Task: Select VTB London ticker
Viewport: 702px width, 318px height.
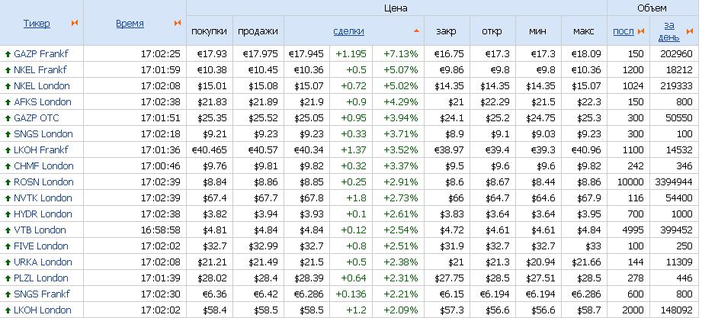Action: [40, 230]
